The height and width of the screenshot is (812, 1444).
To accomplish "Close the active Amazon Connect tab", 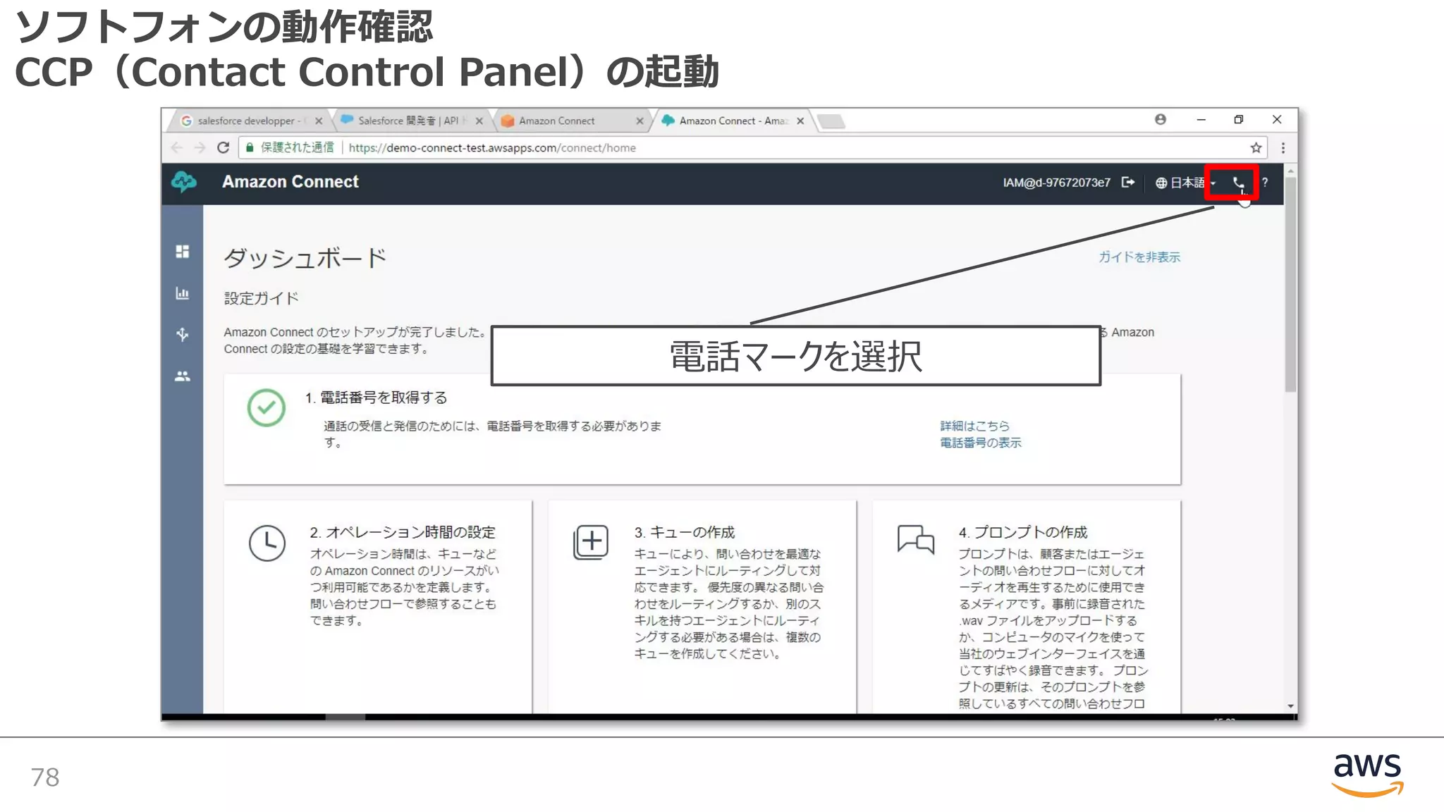I will 800,121.
